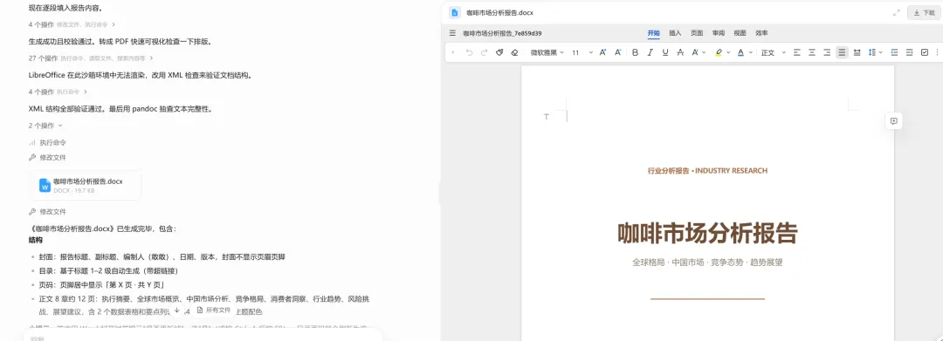Toggle bold formatting
The image size is (943, 341).
click(635, 53)
